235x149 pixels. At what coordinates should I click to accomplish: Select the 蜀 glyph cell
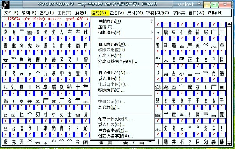pos(174,46)
